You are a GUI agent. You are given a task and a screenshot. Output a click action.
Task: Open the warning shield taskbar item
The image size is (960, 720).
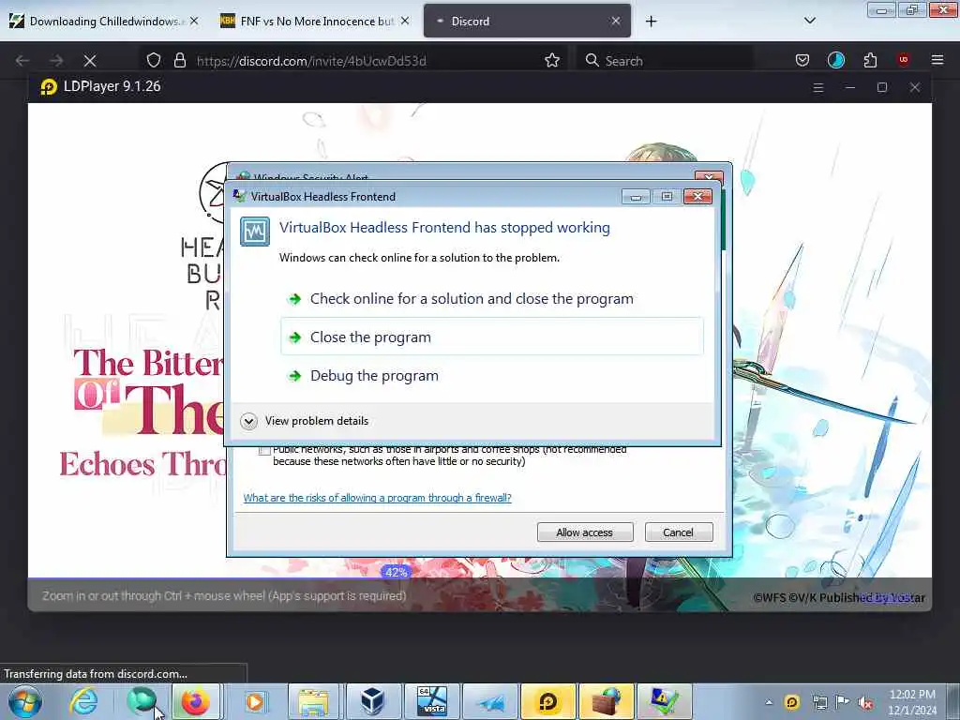click(664, 701)
